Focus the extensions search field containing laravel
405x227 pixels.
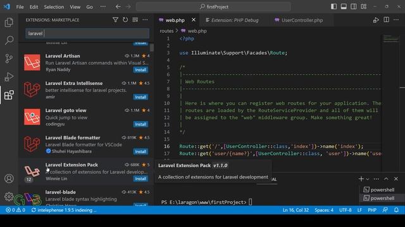tap(87, 33)
